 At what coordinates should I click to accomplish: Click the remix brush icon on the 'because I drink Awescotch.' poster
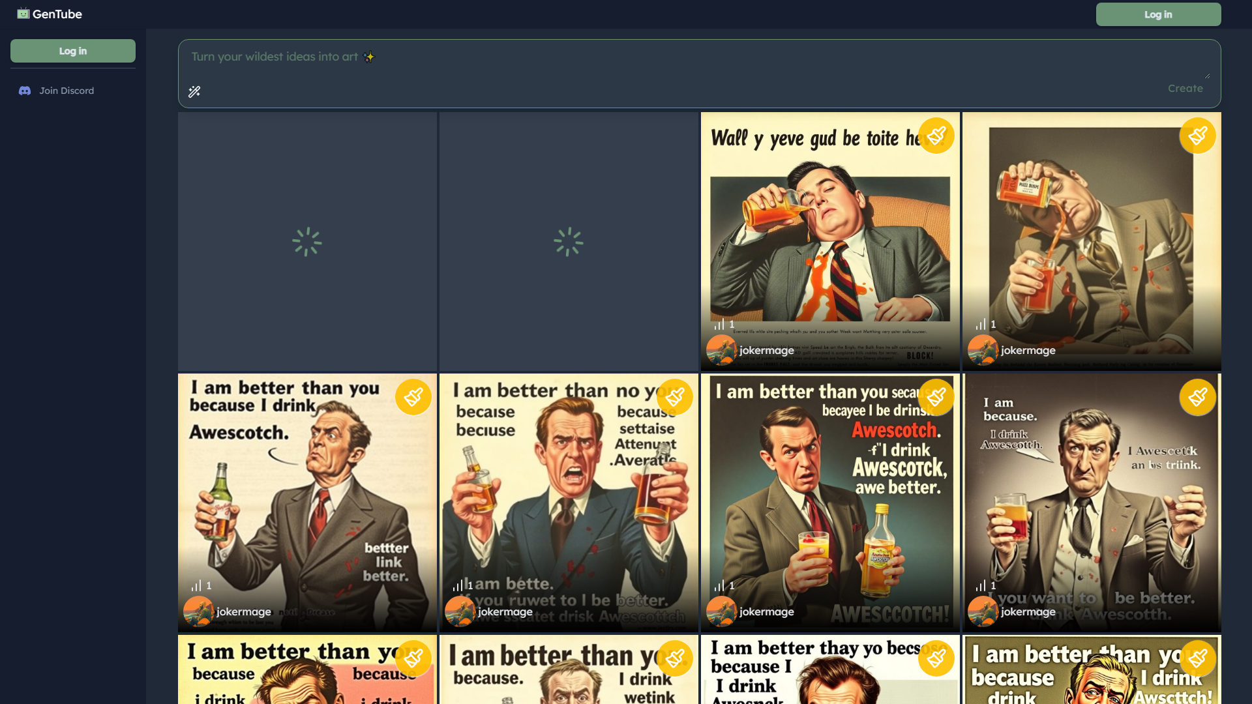pos(413,397)
